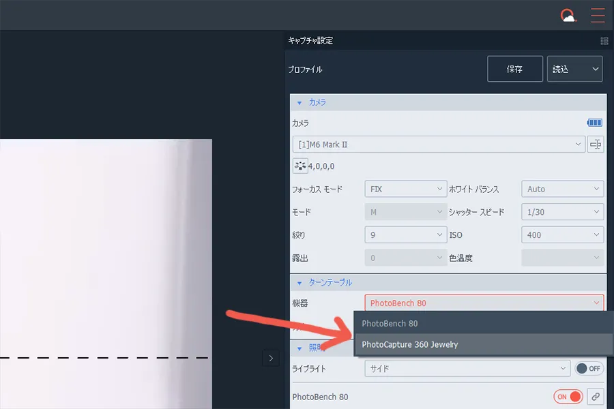Viewport: 614px width, 409px height.
Task: Open the hamburger menu at top right
Action: (598, 15)
